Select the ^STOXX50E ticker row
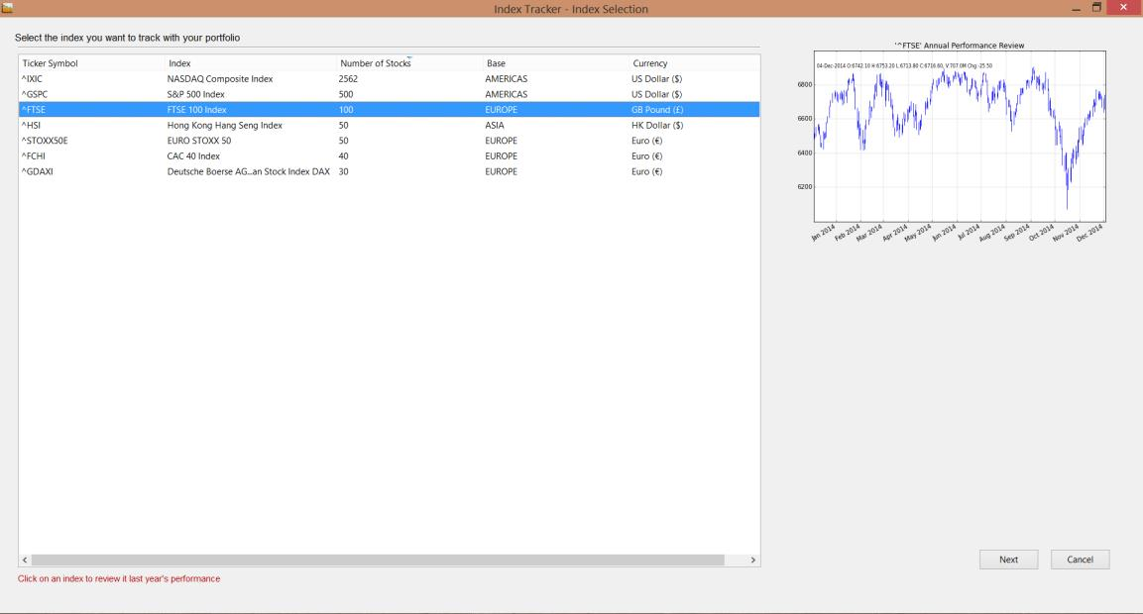The width and height of the screenshot is (1143, 614). pos(390,141)
